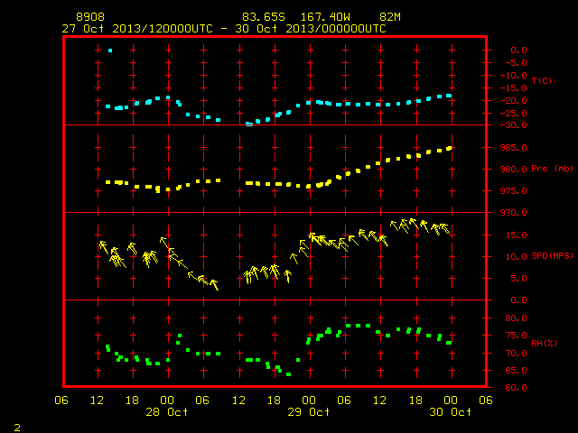The height and width of the screenshot is (433, 578).
Task: Click the isolated cyan temperature point near 0.0
Action: (x=110, y=51)
